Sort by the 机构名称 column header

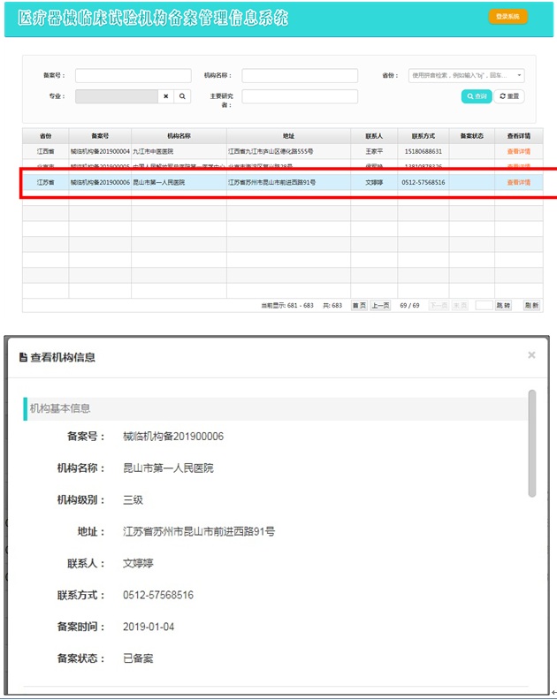tap(179, 136)
